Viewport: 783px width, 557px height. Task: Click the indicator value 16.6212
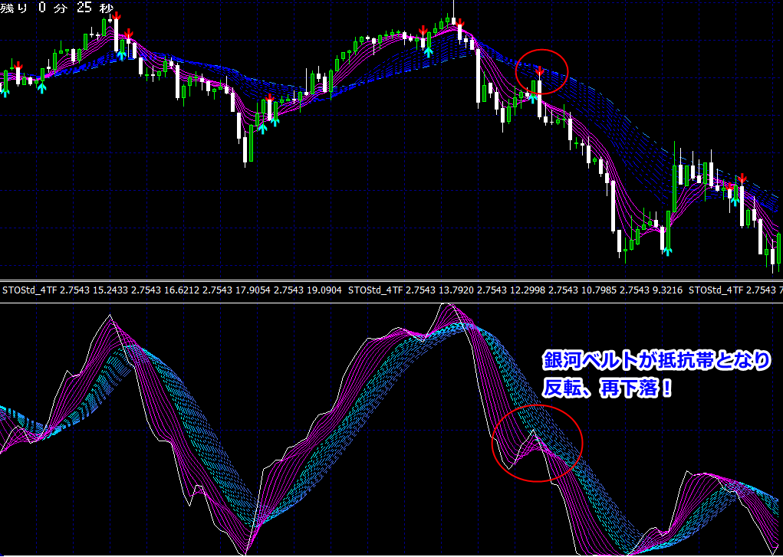[181, 290]
